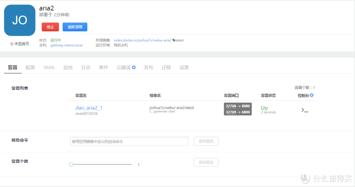The height and width of the screenshot is (187, 355).
Task: Click the 容器名 column header
Action: tap(81, 96)
